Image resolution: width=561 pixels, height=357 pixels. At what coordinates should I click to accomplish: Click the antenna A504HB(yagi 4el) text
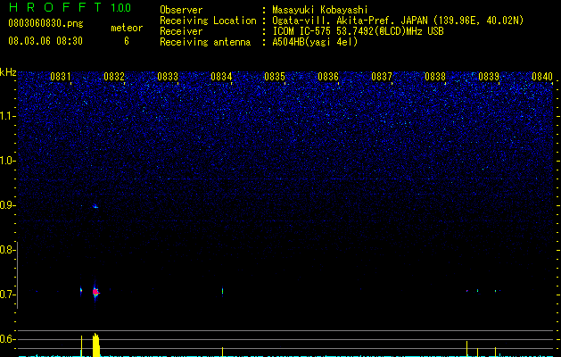[x=315, y=42]
